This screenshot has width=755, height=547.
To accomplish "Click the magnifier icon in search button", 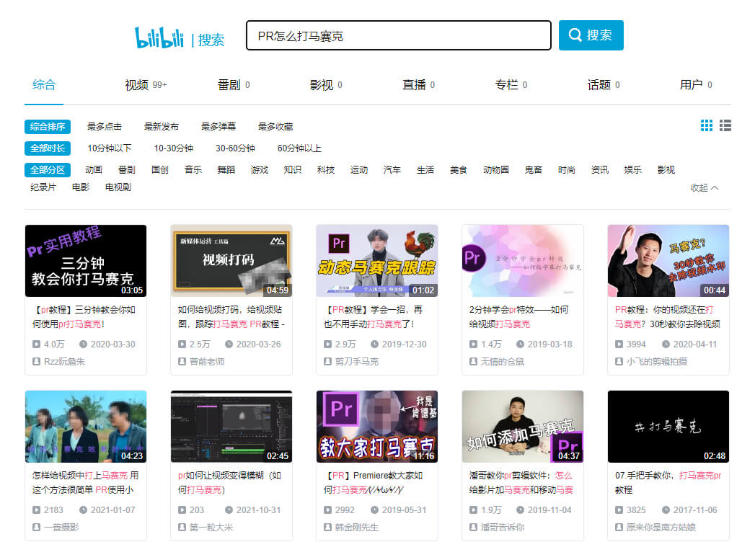I will [x=575, y=35].
